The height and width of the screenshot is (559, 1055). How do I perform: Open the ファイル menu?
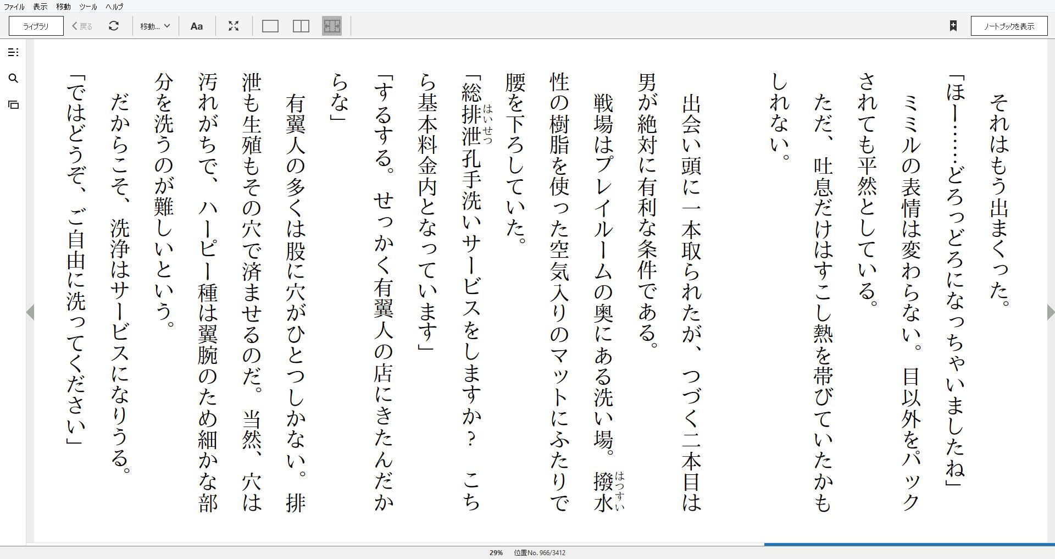pos(14,7)
